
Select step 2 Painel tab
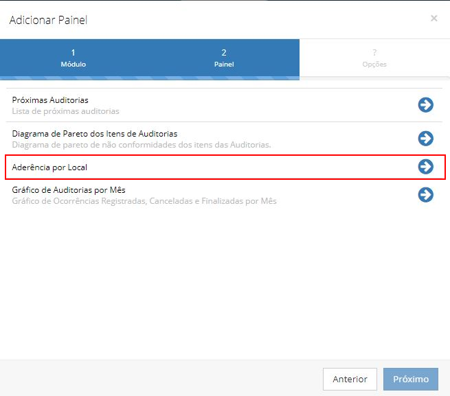(x=224, y=58)
